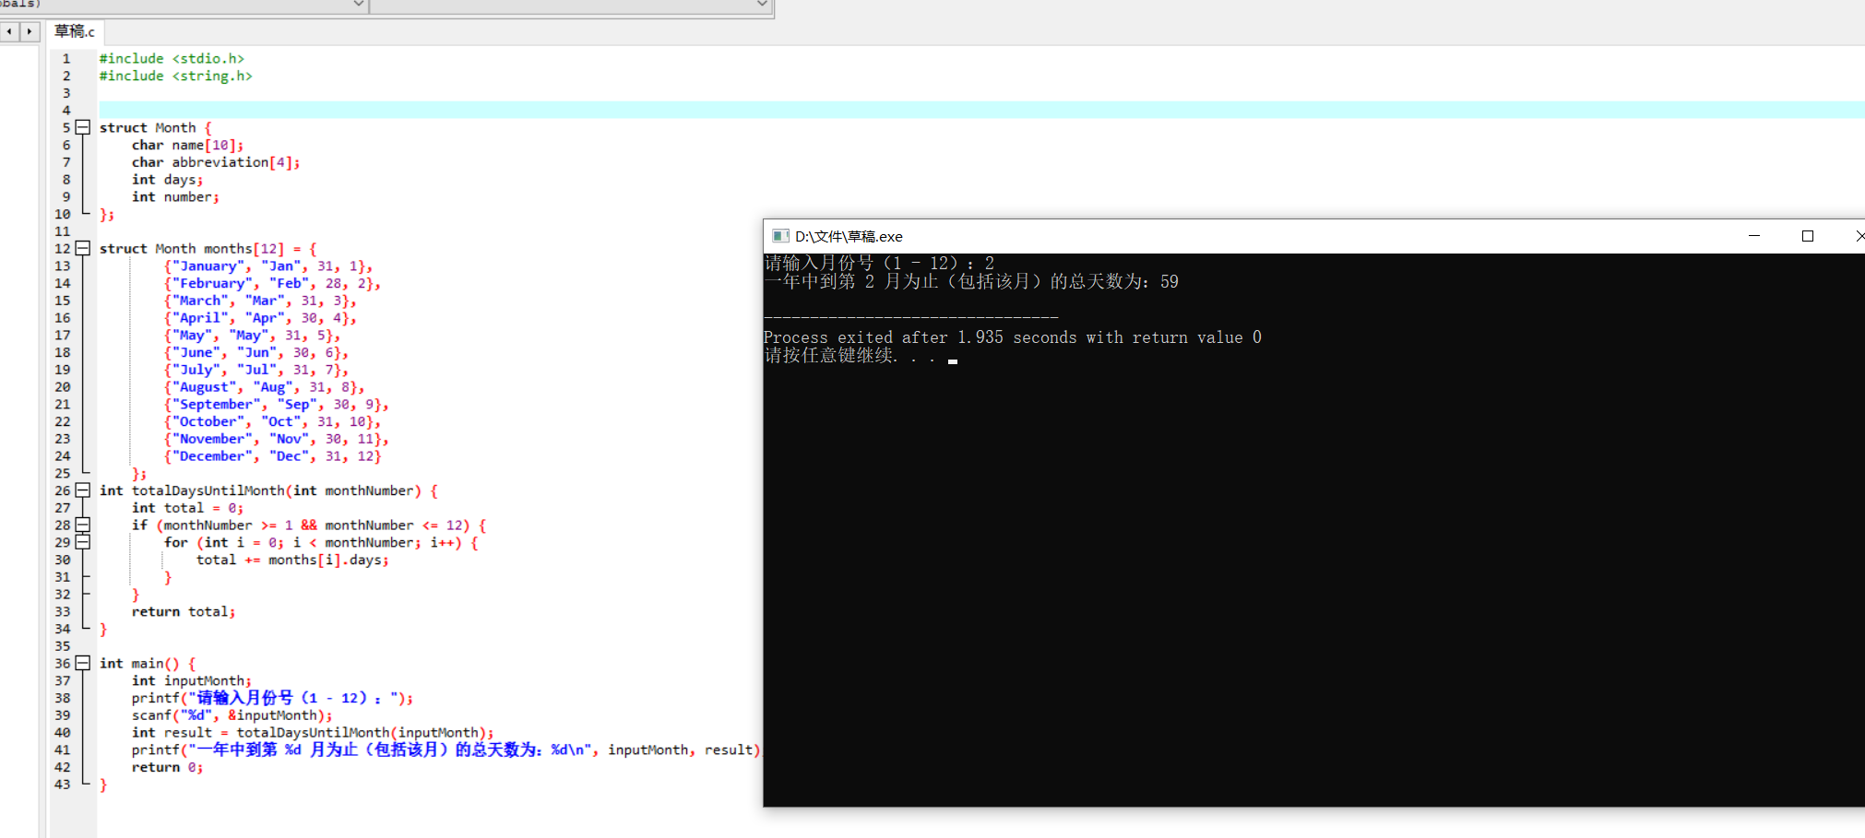Click the tab scroll right arrow
The width and height of the screenshot is (1865, 838).
[30, 31]
